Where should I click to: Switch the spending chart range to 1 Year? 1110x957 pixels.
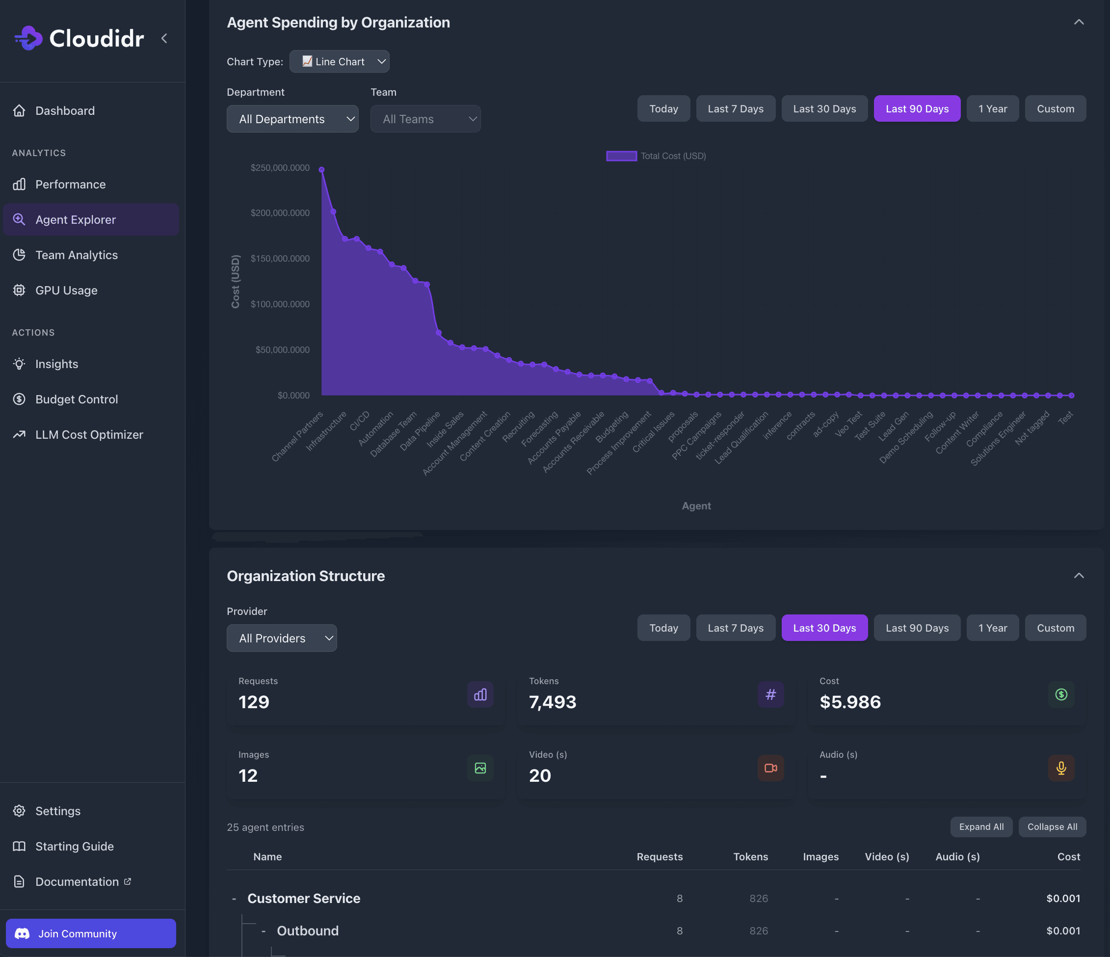(x=992, y=109)
